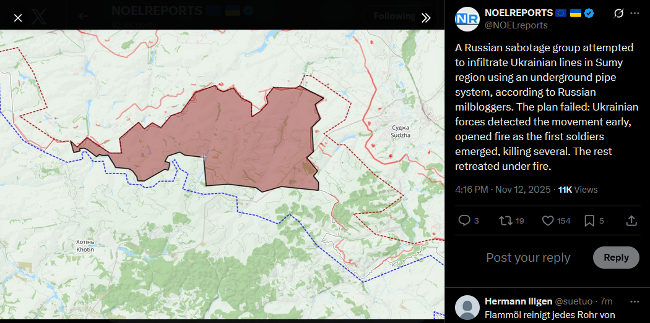Click the dimmed back arrow behind overlay
Viewport: 650px width, 323px height.
(84, 16)
